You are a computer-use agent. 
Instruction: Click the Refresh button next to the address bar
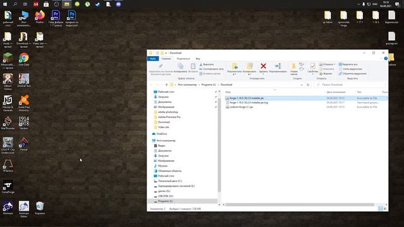click(308, 84)
